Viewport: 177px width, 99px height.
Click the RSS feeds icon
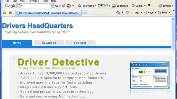pos(127,13)
